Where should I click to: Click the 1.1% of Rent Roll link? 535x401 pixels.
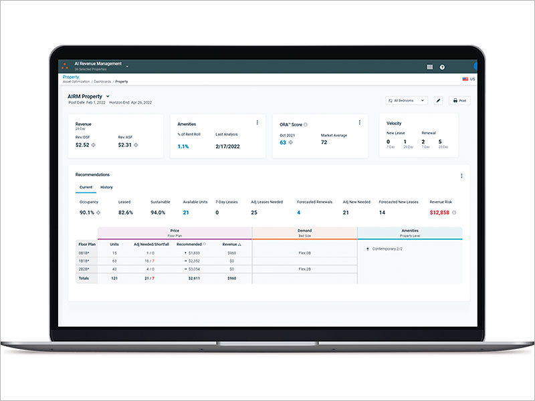click(x=183, y=146)
